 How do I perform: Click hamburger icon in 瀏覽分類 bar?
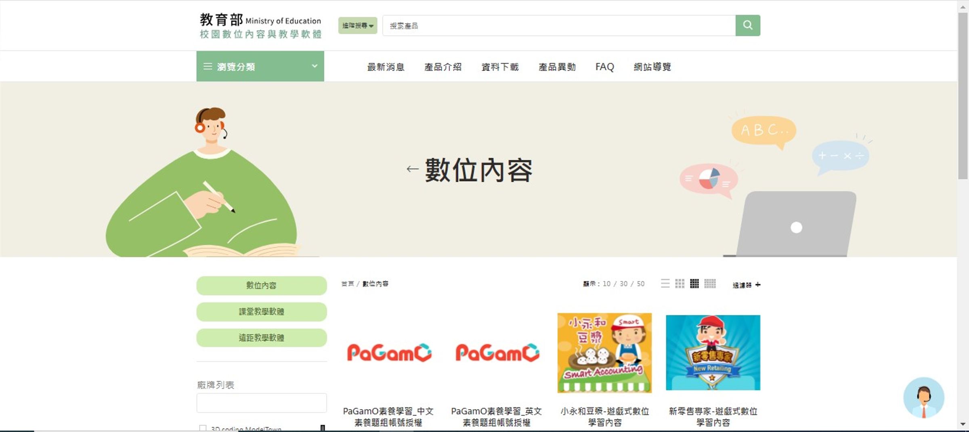[208, 66]
